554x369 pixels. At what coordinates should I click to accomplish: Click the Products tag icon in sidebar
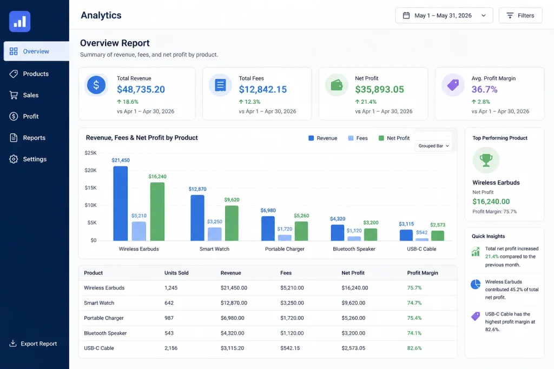pos(14,73)
